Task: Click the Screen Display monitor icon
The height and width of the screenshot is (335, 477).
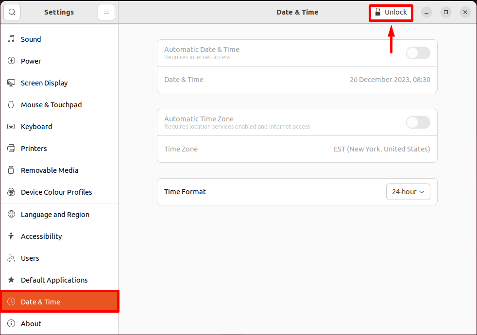Action: 11,83
